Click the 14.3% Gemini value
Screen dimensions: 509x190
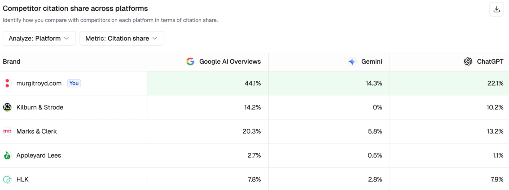click(374, 83)
